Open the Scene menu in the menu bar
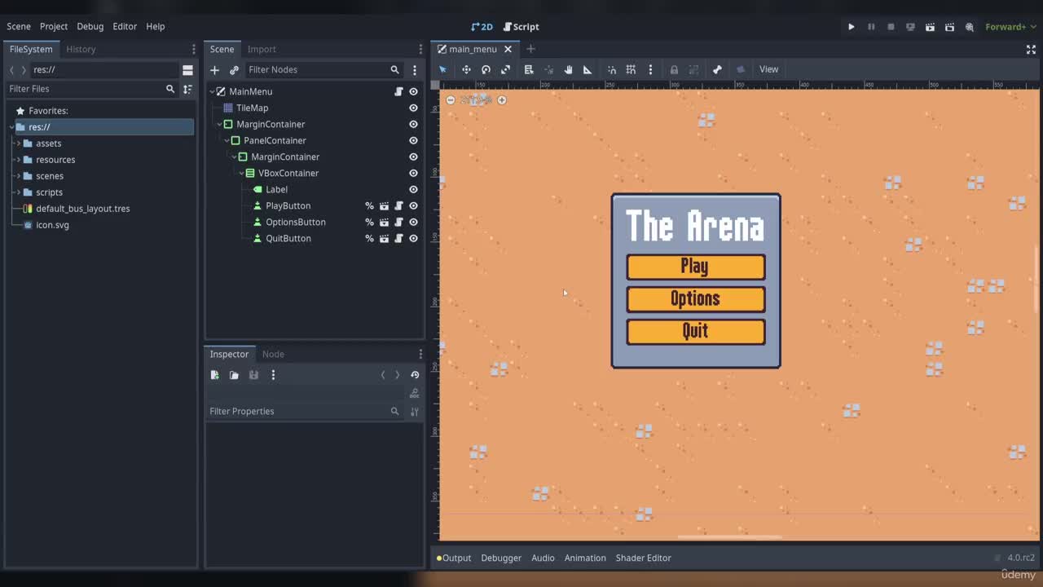 19,26
